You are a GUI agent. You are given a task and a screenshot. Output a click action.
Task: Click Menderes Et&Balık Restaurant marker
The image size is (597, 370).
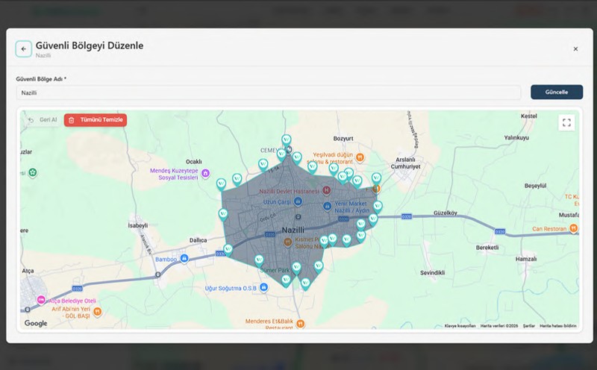pyautogui.click(x=301, y=324)
